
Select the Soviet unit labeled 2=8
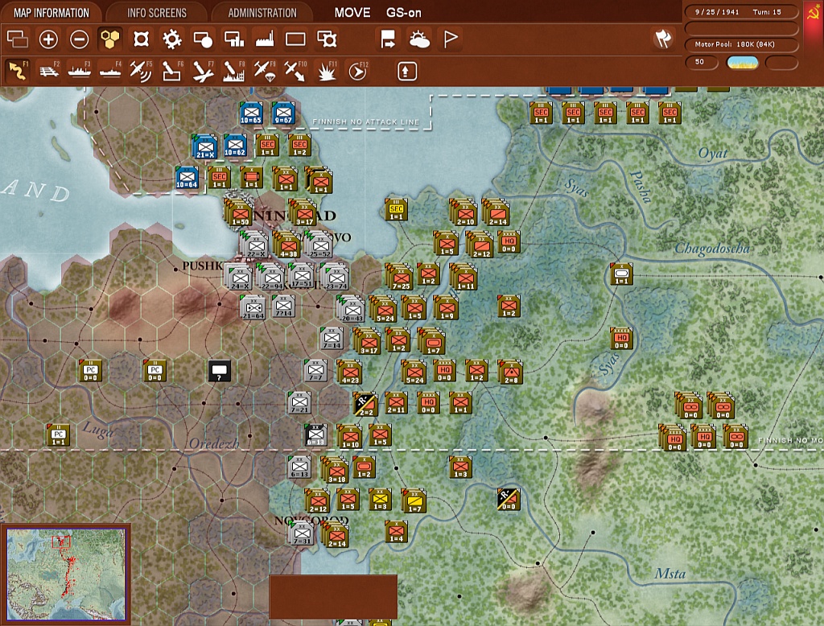(510, 371)
